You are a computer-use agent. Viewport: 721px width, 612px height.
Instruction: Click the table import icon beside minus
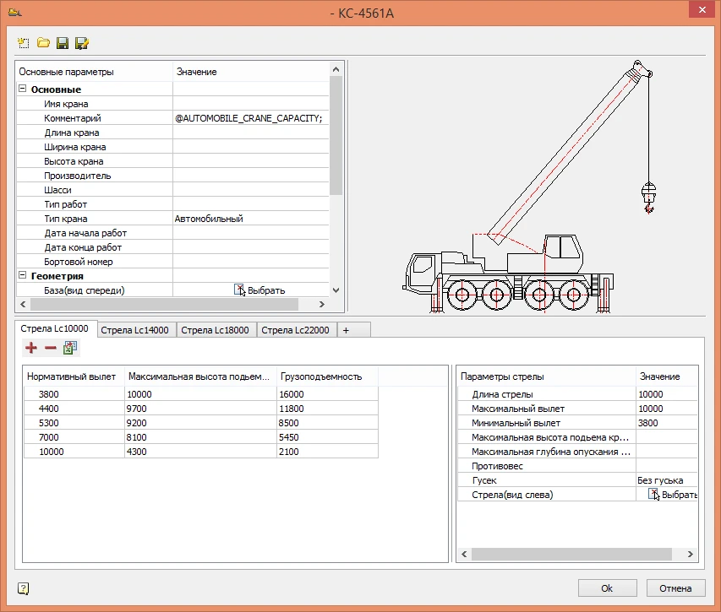(x=70, y=348)
